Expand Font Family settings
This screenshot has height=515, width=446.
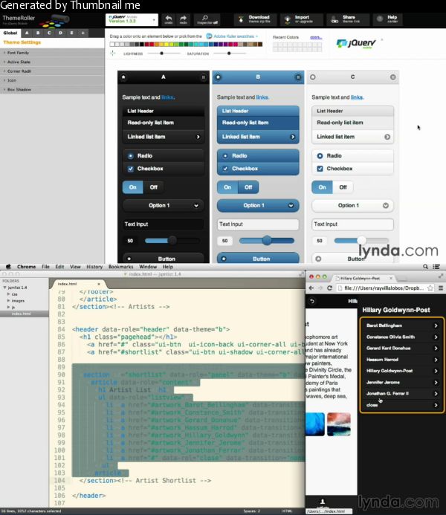pos(52,53)
